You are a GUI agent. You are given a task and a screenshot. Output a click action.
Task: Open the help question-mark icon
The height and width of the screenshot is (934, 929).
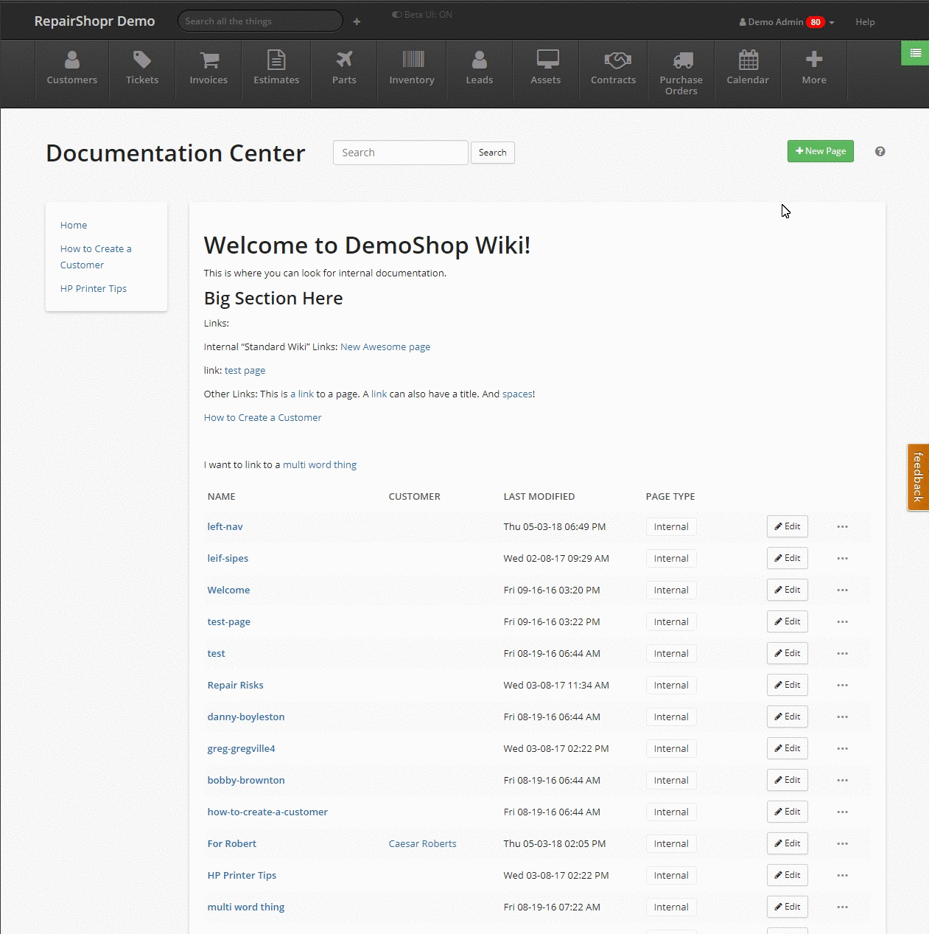coord(880,151)
